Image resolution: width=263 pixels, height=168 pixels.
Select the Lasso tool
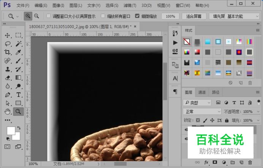(x=8, y=44)
